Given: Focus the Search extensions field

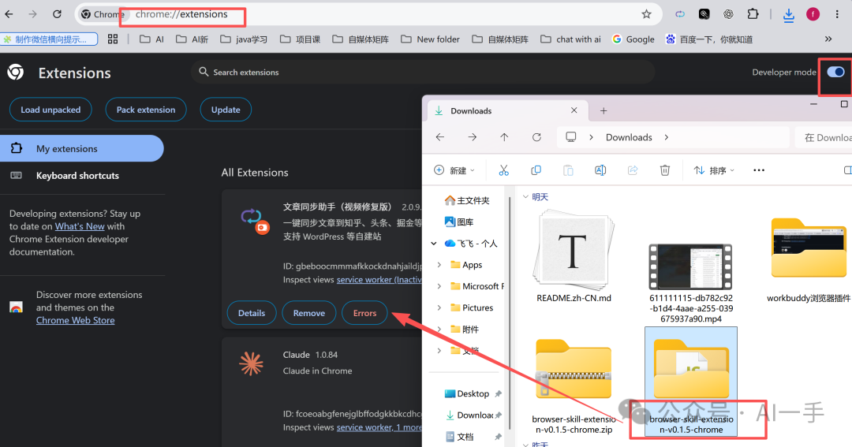Looking at the screenshot, I should click(x=422, y=72).
